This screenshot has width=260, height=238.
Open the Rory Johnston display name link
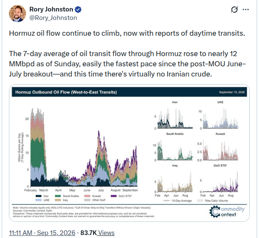click(51, 9)
